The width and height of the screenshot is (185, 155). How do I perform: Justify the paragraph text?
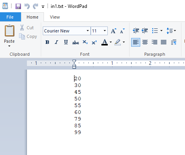[x=164, y=42]
